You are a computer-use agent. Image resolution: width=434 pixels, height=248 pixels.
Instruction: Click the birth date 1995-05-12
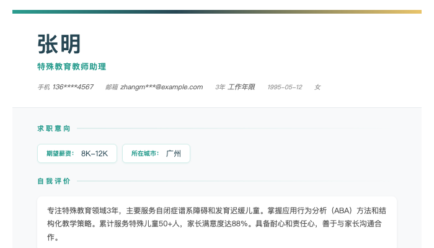pyautogui.click(x=285, y=87)
